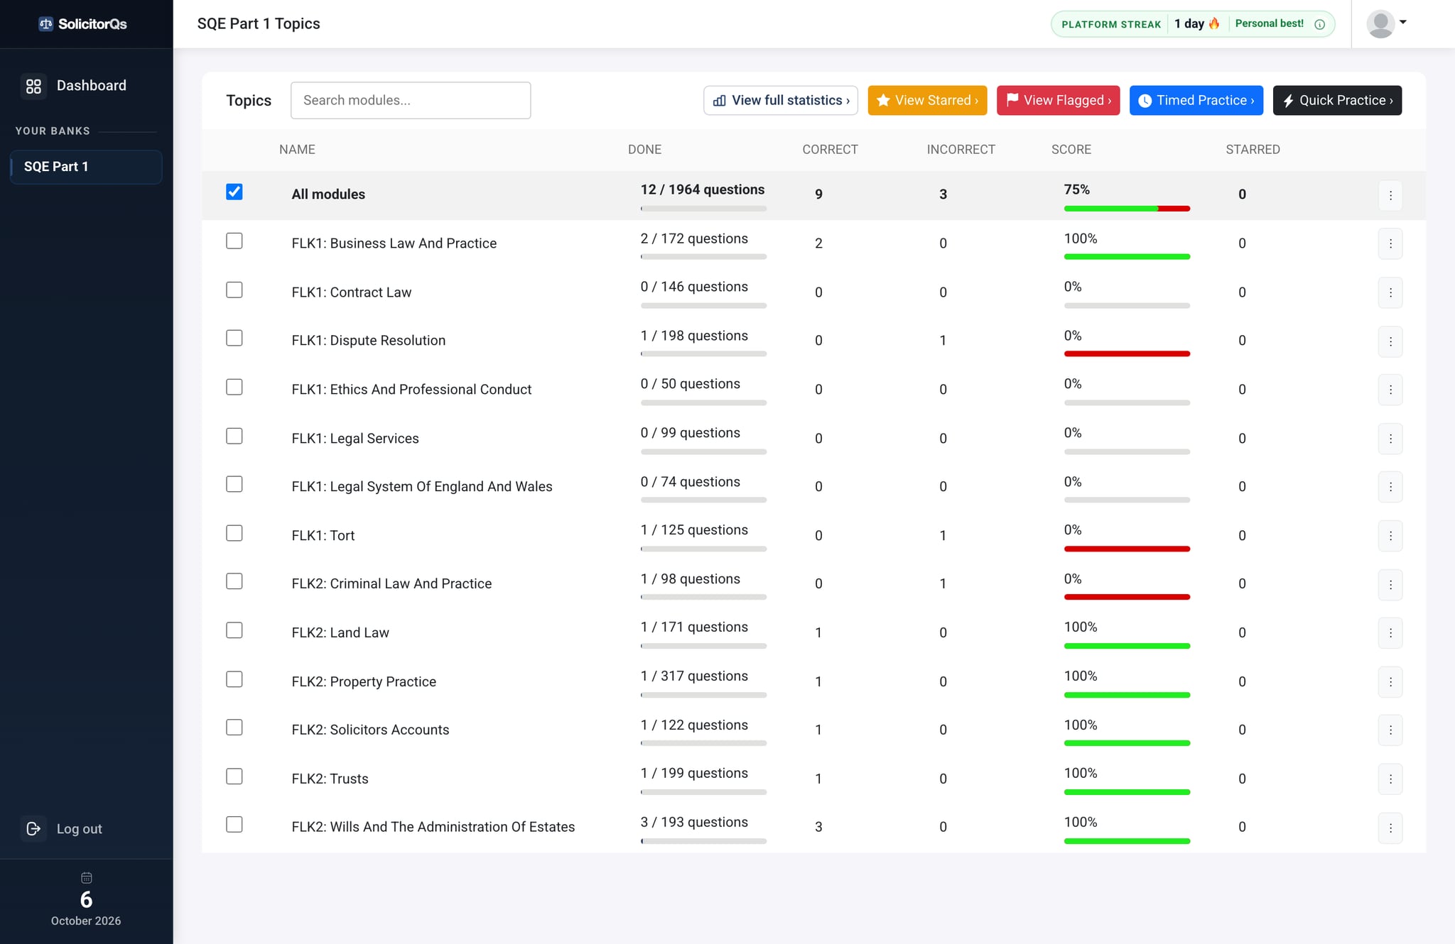Click the All modules 75% score bar
Screen dimensions: 1455x944
1127,209
